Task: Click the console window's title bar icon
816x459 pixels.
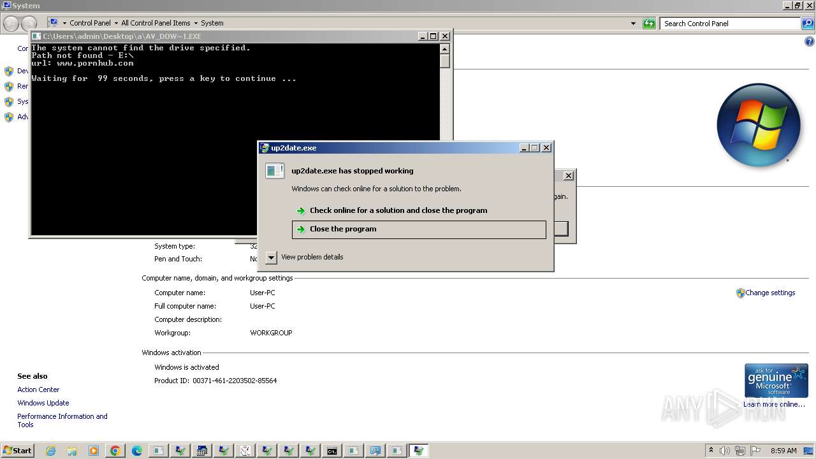Action: (x=36, y=36)
